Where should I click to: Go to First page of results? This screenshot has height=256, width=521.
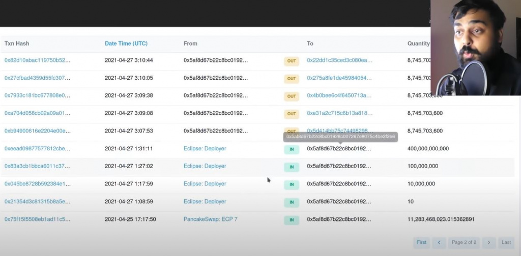click(421, 242)
